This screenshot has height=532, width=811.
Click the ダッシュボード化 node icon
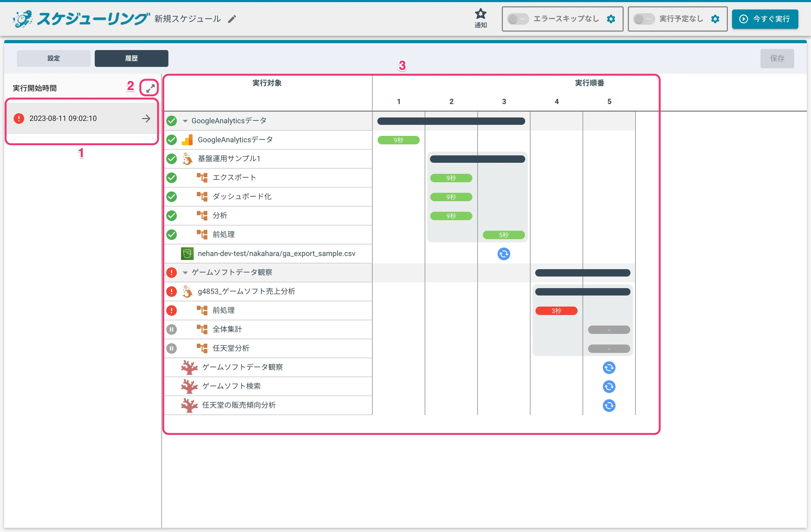202,196
